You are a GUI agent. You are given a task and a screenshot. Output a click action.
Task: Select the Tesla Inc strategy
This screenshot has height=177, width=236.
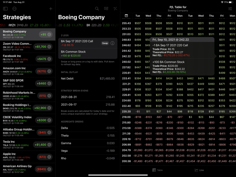[28, 145]
